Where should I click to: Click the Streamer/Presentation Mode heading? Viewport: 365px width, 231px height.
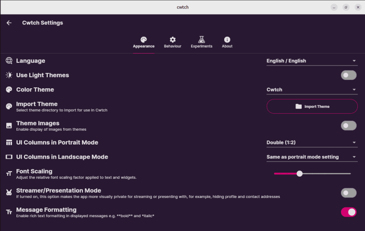[59, 190]
